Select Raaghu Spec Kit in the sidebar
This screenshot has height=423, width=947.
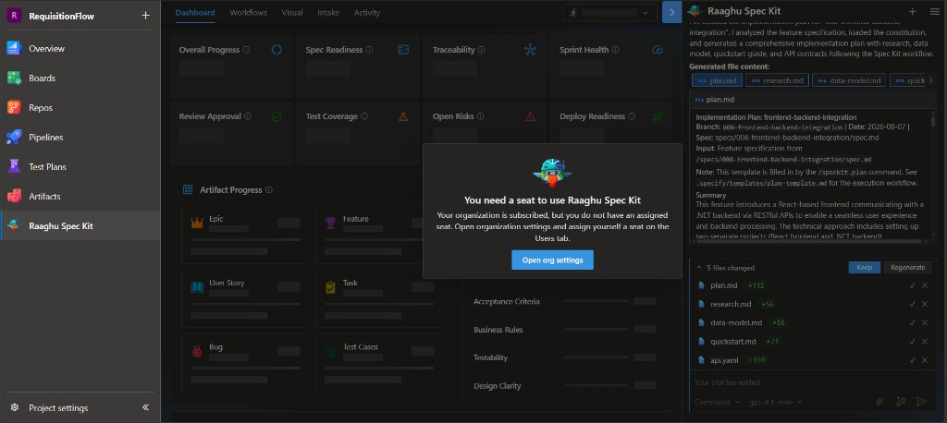pos(80,225)
